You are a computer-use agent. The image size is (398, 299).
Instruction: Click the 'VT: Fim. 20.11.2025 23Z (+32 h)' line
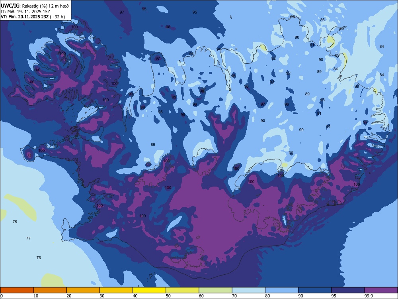point(33,17)
